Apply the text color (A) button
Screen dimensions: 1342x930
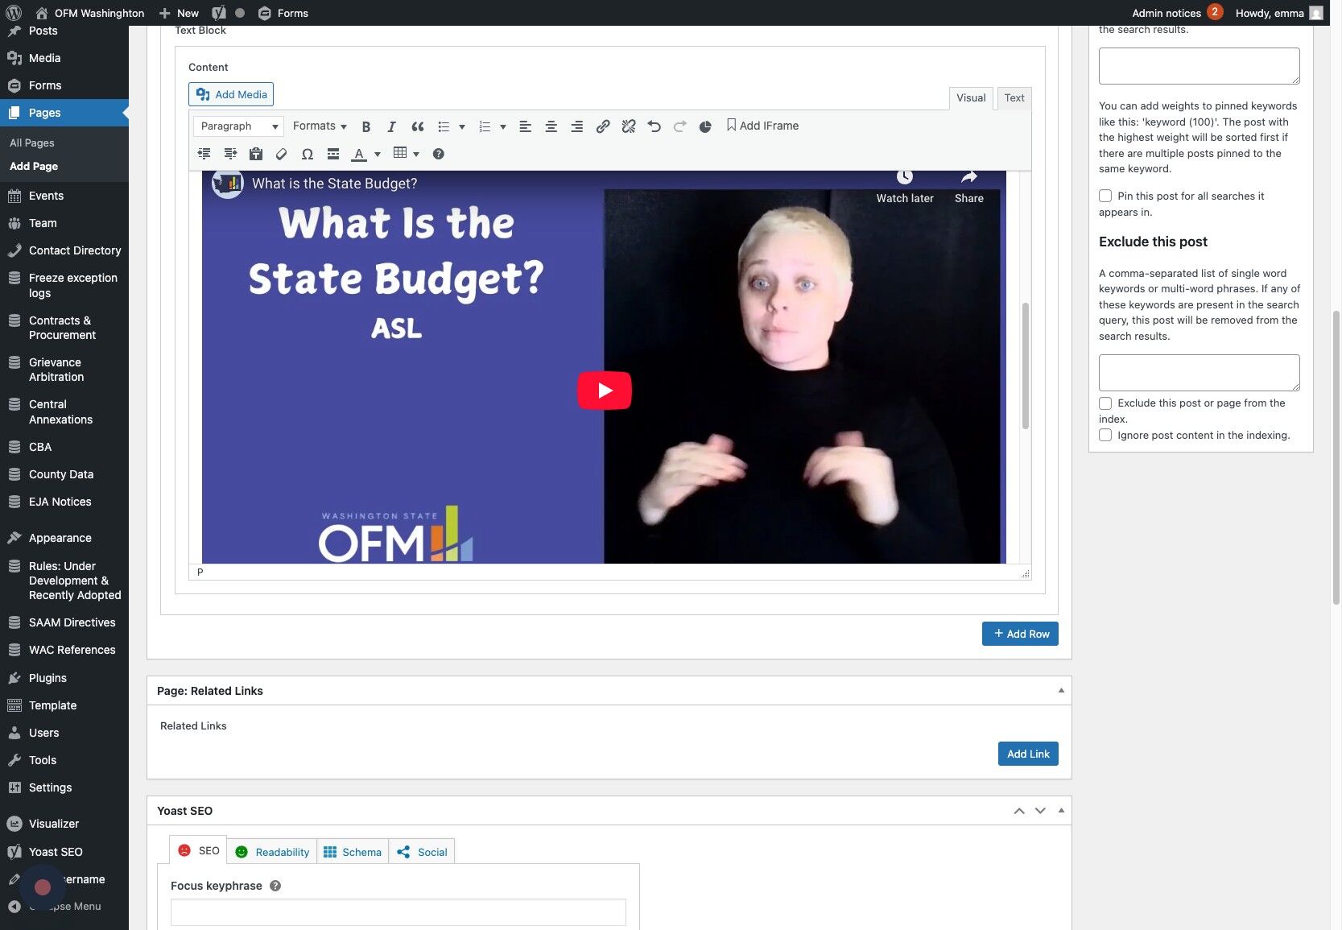pyautogui.click(x=359, y=154)
